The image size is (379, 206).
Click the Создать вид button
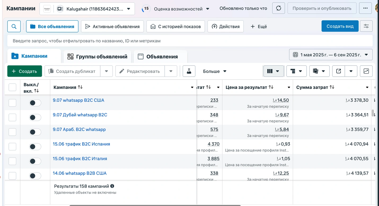tap(340, 26)
